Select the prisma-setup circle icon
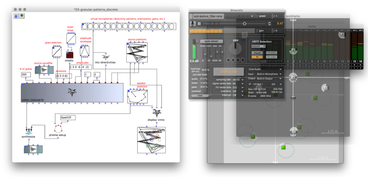 coord(58,129)
